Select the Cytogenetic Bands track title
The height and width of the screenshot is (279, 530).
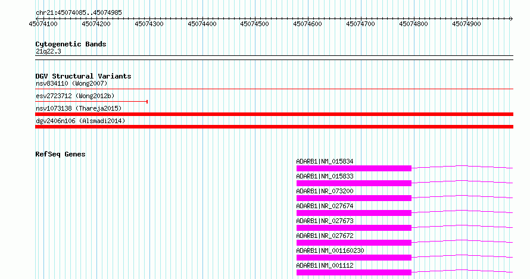[71, 44]
